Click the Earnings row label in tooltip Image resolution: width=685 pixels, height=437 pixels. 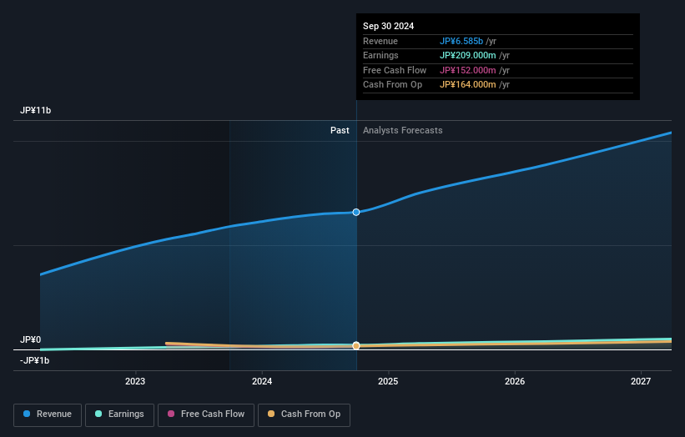tap(380, 55)
